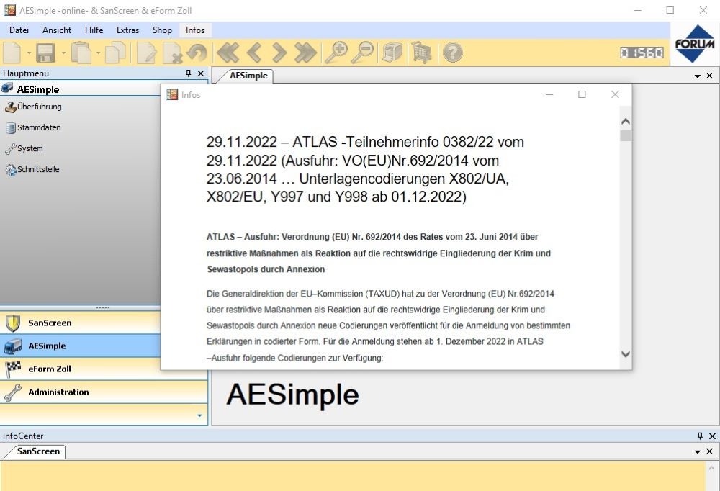The image size is (720, 491).
Task: Click the pane splitter grip above SanScreen
Action: point(102,307)
